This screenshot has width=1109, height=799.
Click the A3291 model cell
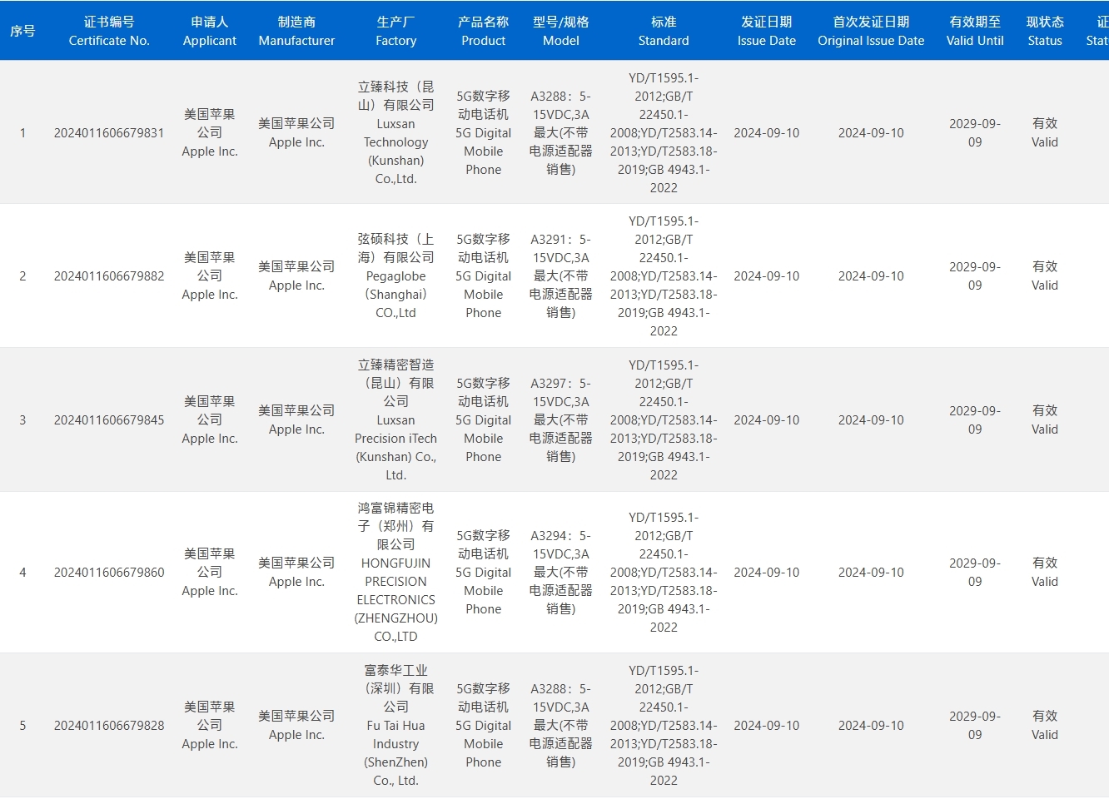pyautogui.click(x=561, y=276)
